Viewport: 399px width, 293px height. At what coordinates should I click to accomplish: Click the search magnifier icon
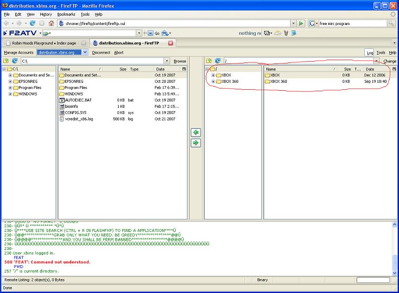point(391,24)
